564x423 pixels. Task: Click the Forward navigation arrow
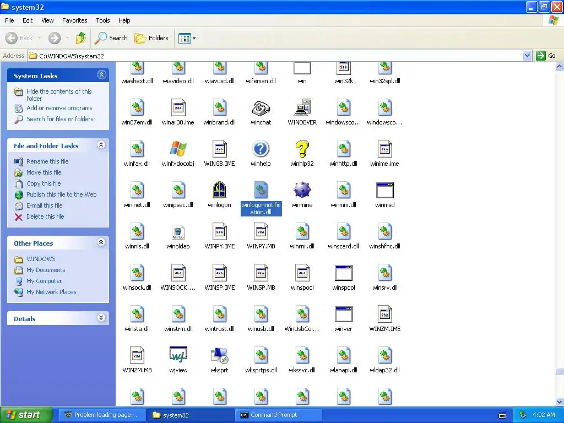click(x=55, y=38)
